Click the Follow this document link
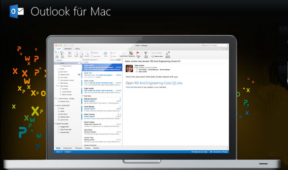The width and height of the screenshot is (288, 170). coord(128,87)
